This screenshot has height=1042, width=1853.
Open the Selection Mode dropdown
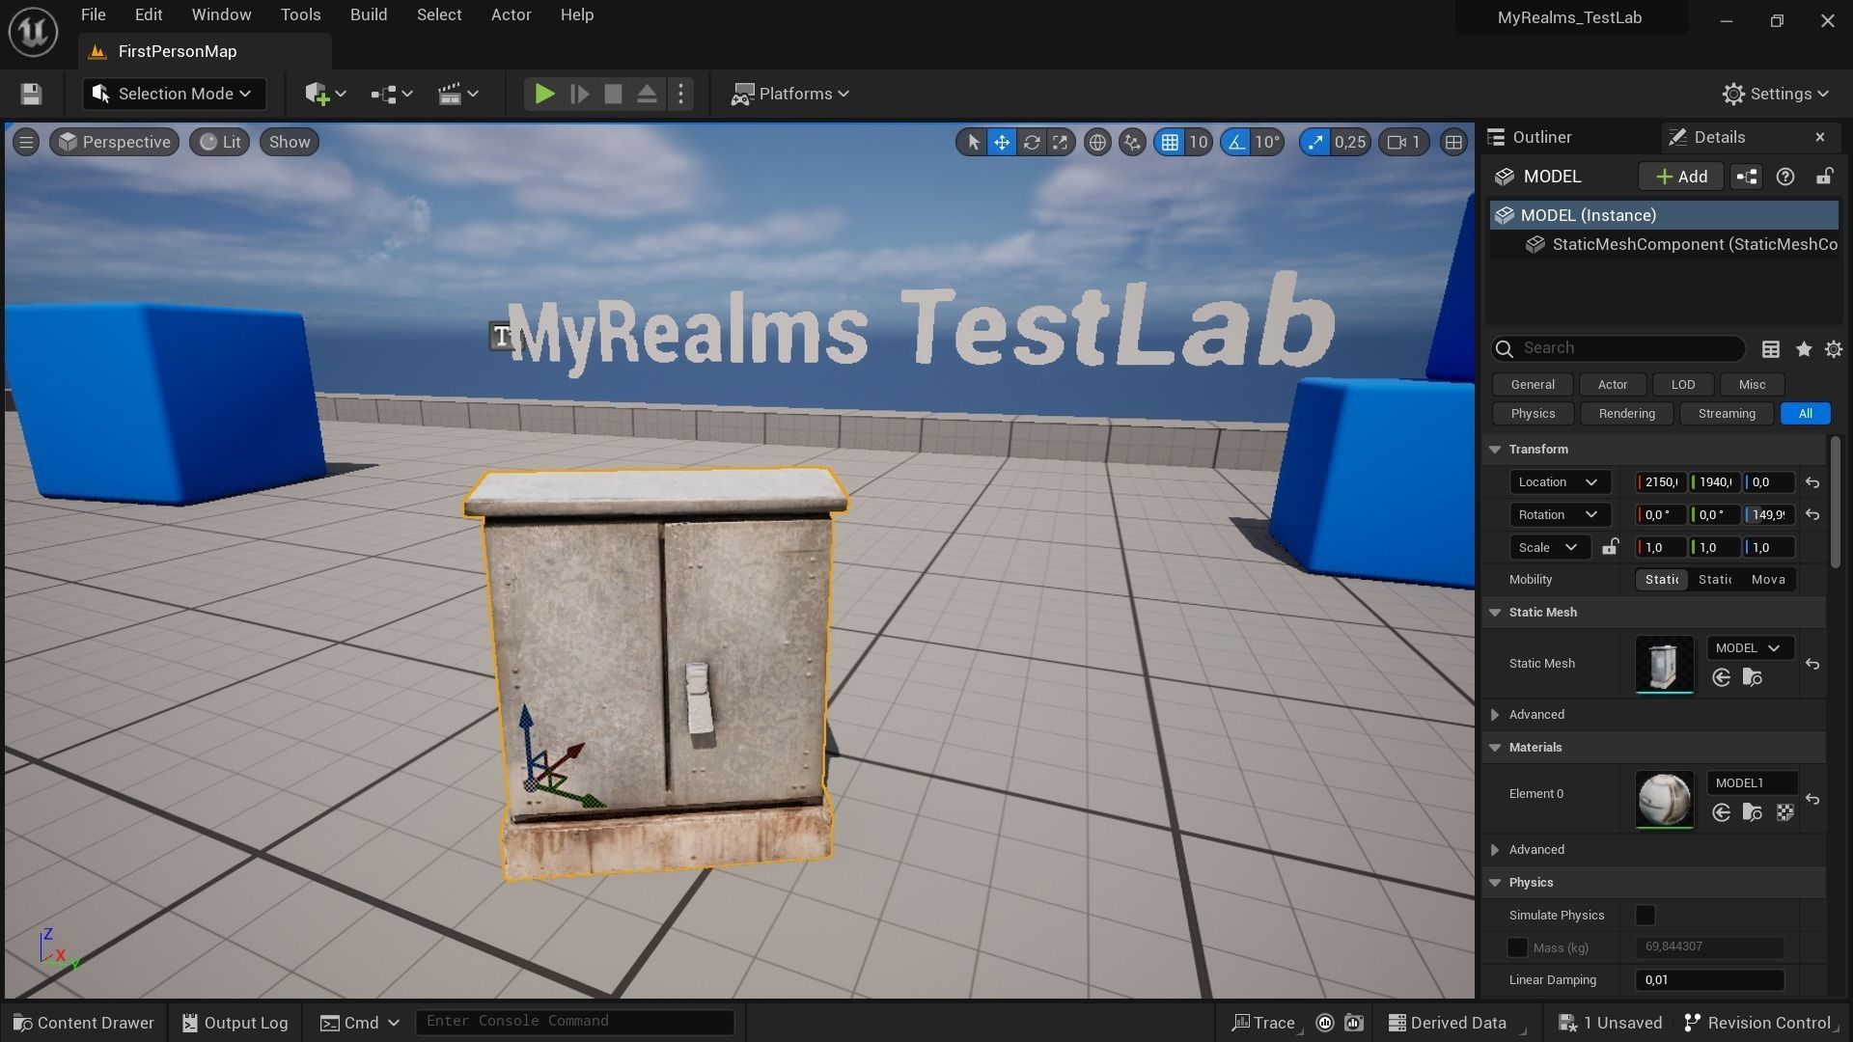173,94
